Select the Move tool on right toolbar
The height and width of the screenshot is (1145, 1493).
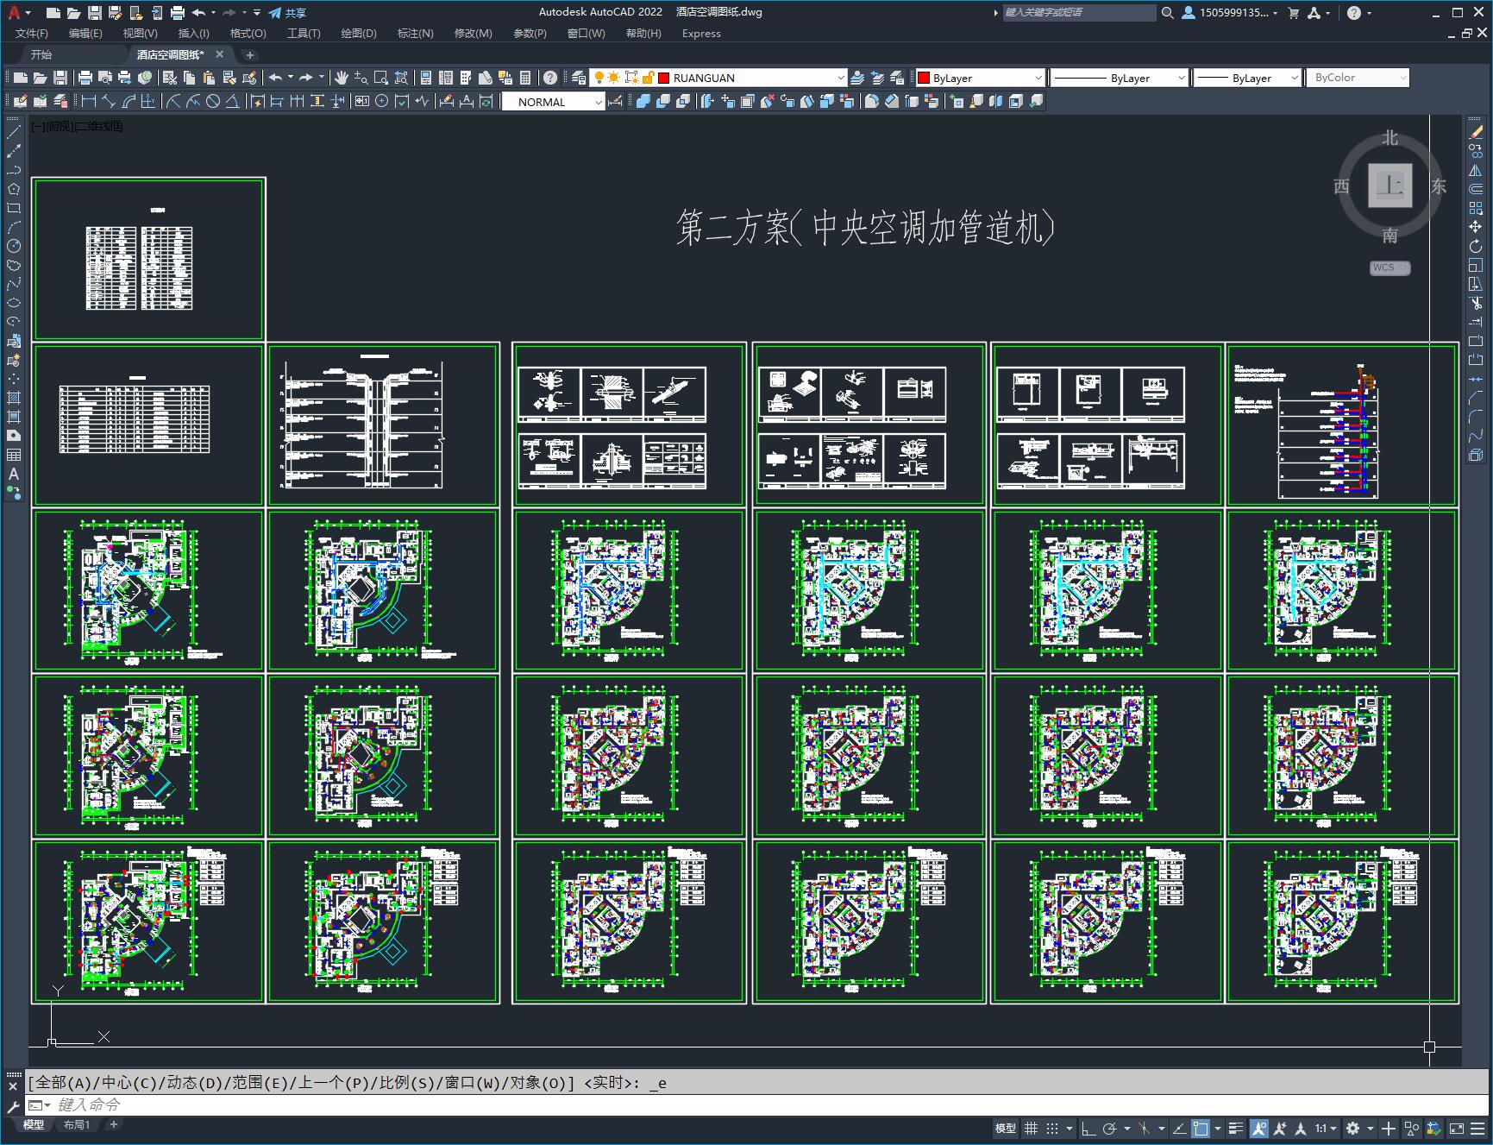coord(1476,227)
